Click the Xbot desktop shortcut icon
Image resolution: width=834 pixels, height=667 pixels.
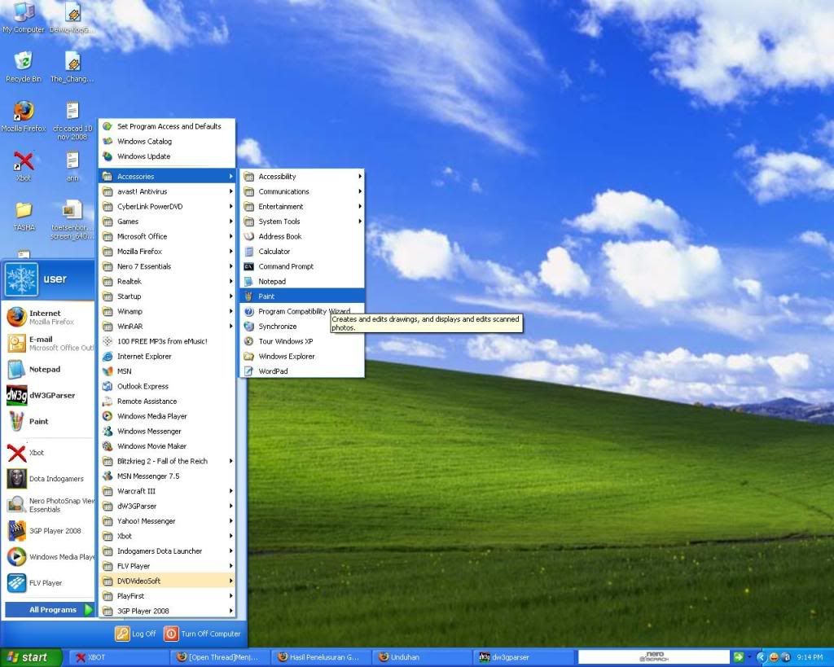pos(24,164)
